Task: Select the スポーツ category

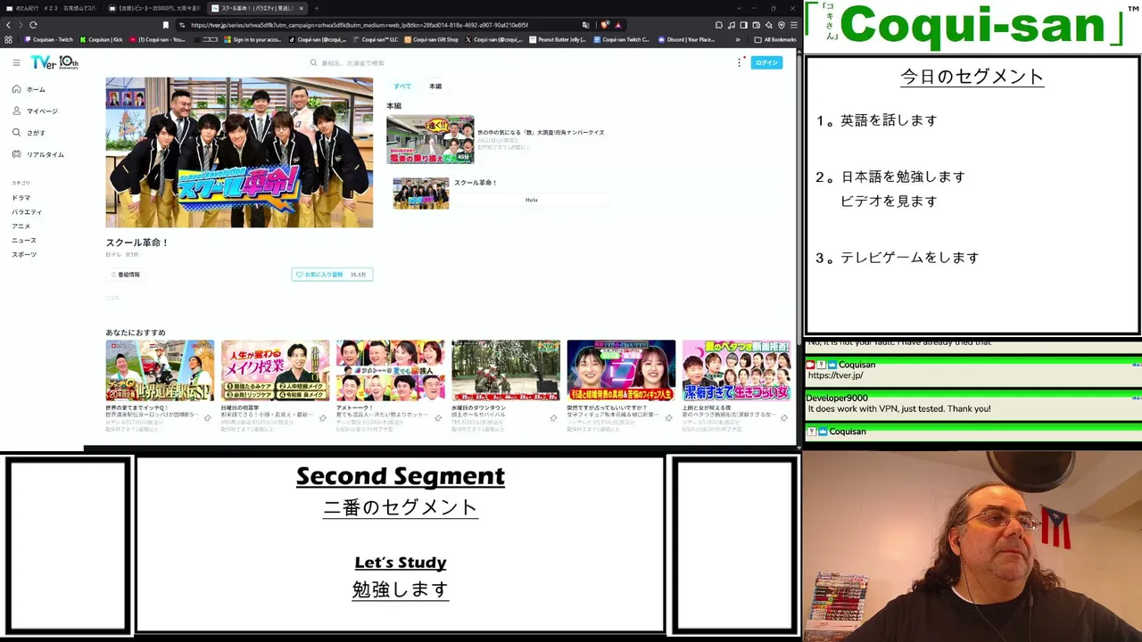Action: point(24,255)
